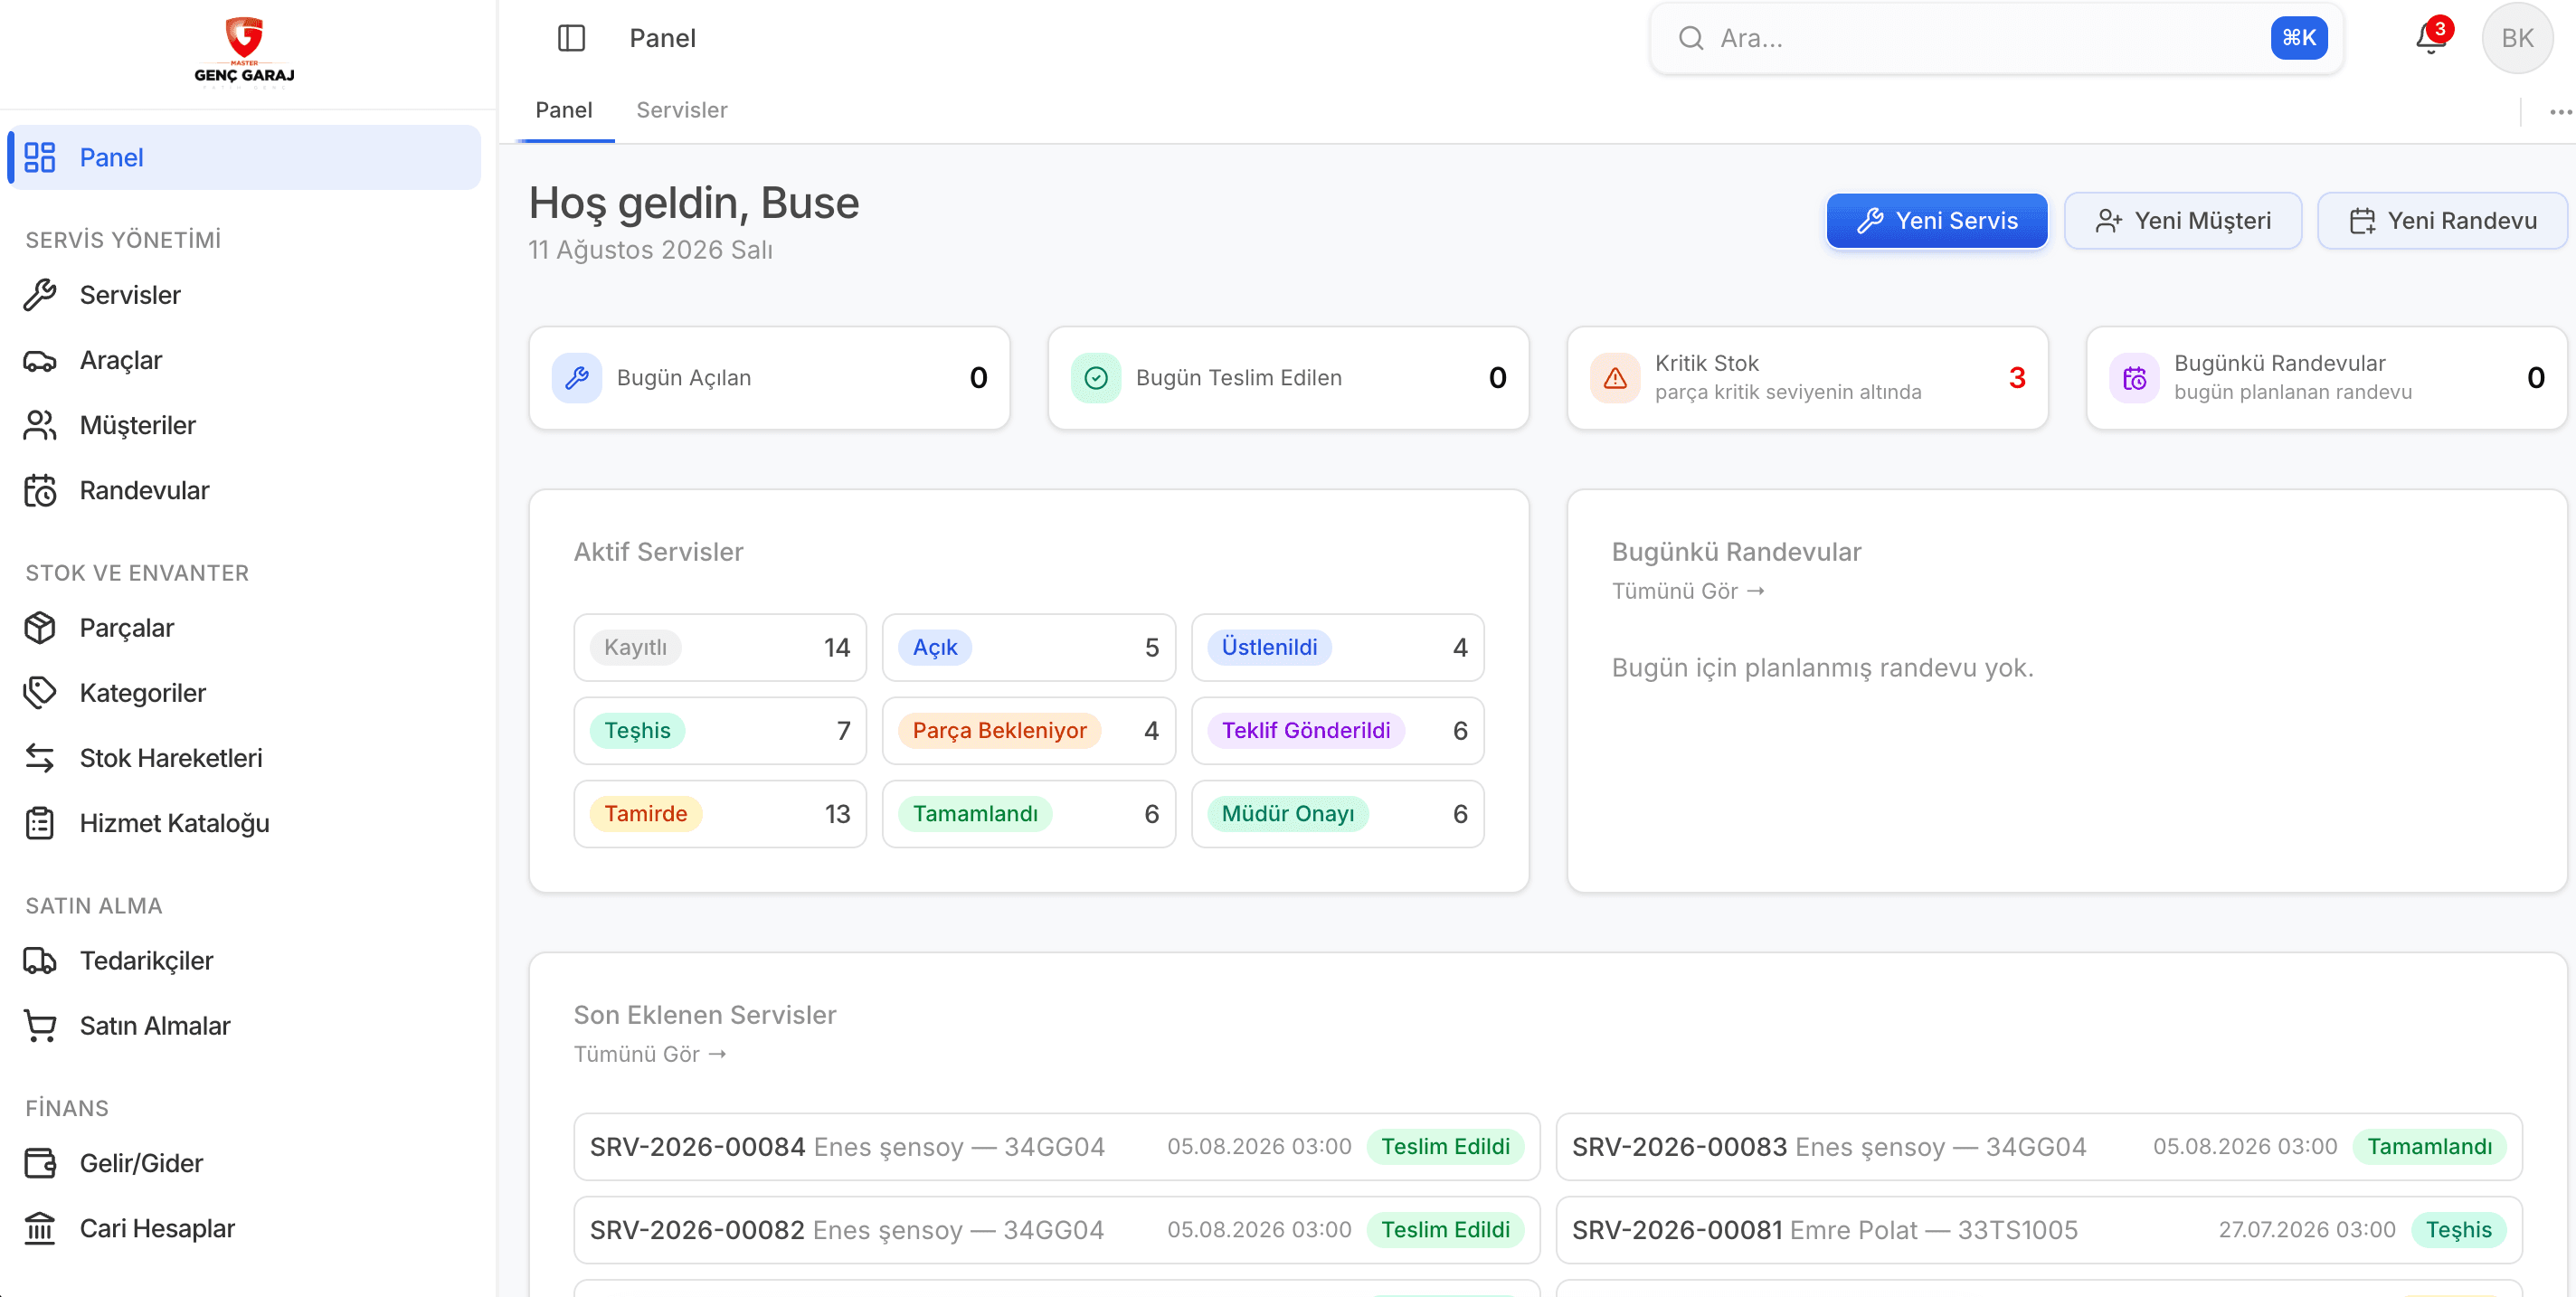Viewport: 2576px width, 1297px height.
Task: Focus the Ara... search field
Action: tap(1996, 38)
